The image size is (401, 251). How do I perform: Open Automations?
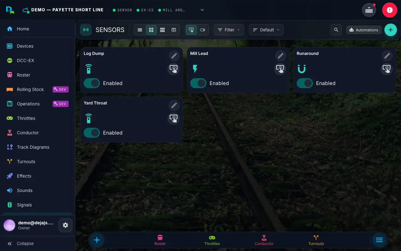click(364, 30)
